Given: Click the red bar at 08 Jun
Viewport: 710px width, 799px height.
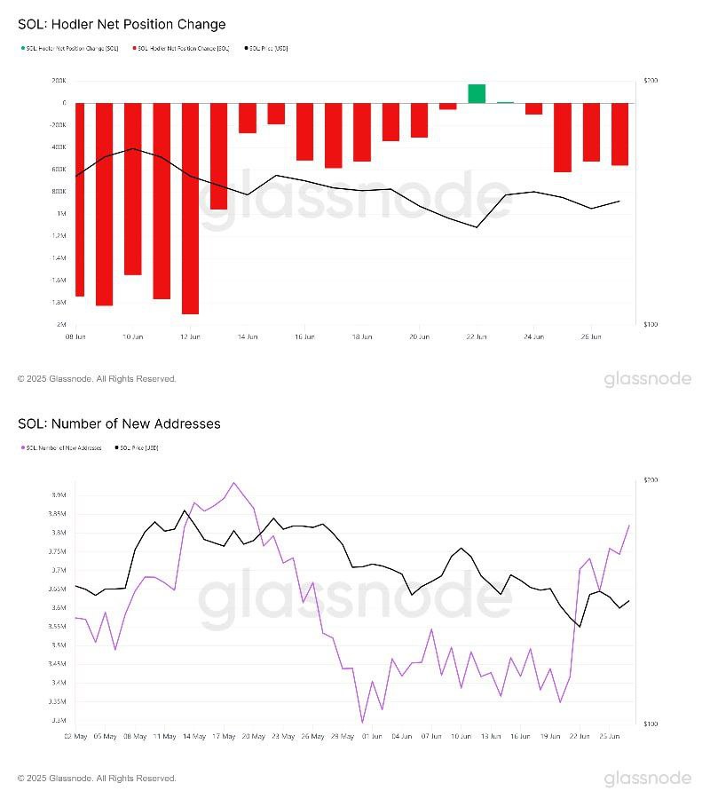Looking at the screenshot, I should (x=80, y=200).
